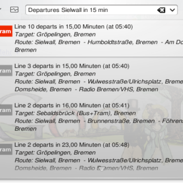Click the grey Tram icon for Line 3
Screen dimensions: 183x183
[x=6, y=70]
